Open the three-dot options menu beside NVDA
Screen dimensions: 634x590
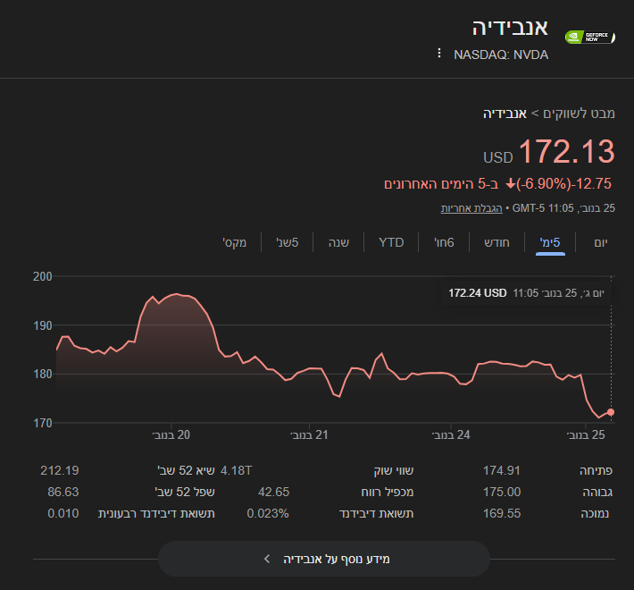[439, 53]
